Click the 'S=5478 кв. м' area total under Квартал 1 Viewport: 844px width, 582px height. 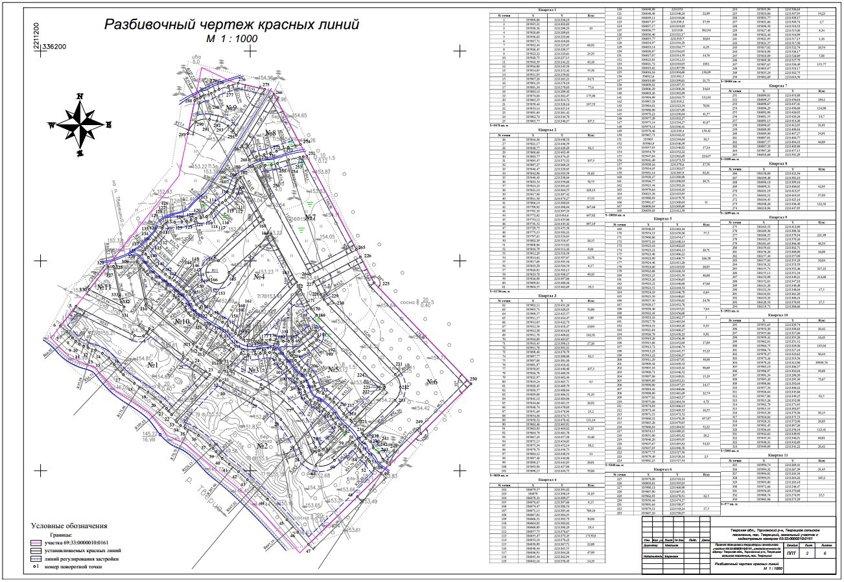[499, 124]
